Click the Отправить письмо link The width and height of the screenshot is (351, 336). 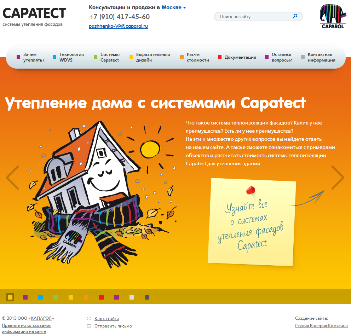113,326
